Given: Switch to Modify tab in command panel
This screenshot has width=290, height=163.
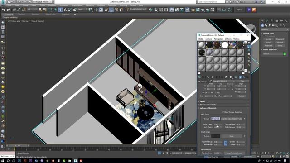Looking at the screenshot, I should [x=267, y=21].
